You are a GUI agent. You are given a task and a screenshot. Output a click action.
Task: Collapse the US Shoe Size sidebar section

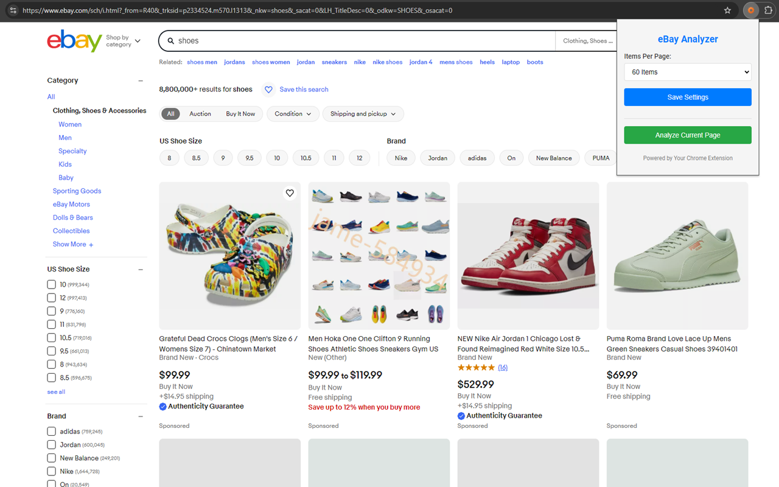coord(141,269)
